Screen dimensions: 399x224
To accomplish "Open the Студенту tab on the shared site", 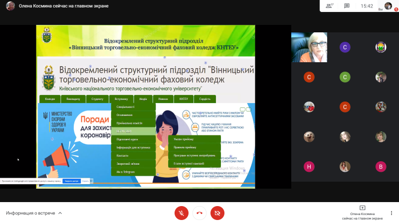I will click(x=97, y=99).
